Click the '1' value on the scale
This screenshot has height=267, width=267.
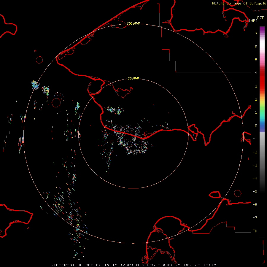pyautogui.click(x=256, y=112)
